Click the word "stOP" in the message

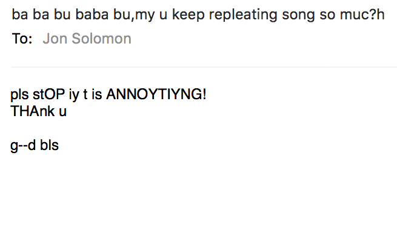tap(48, 95)
